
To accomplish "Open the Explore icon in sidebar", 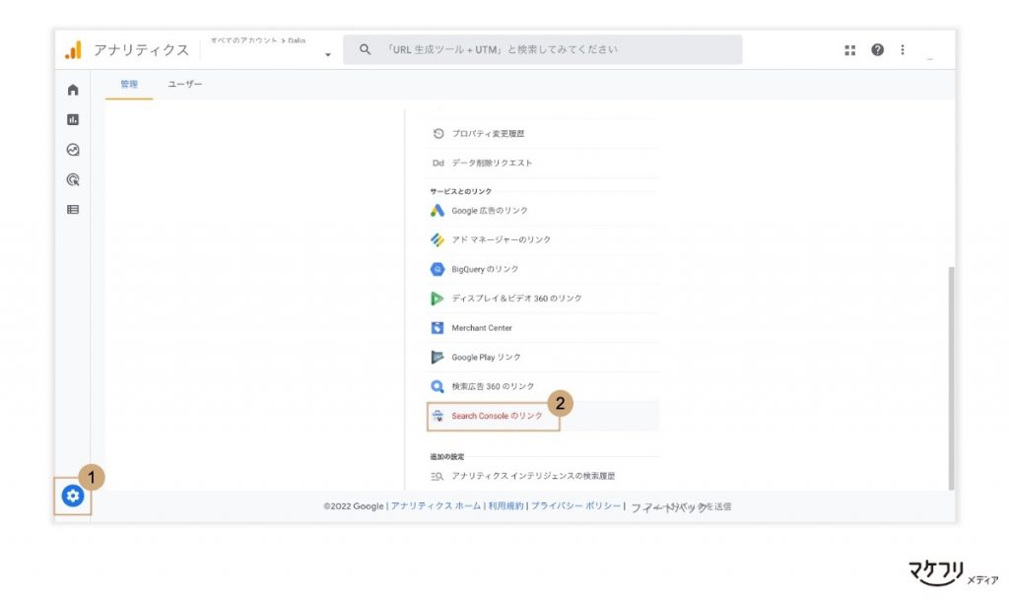I will (x=73, y=150).
